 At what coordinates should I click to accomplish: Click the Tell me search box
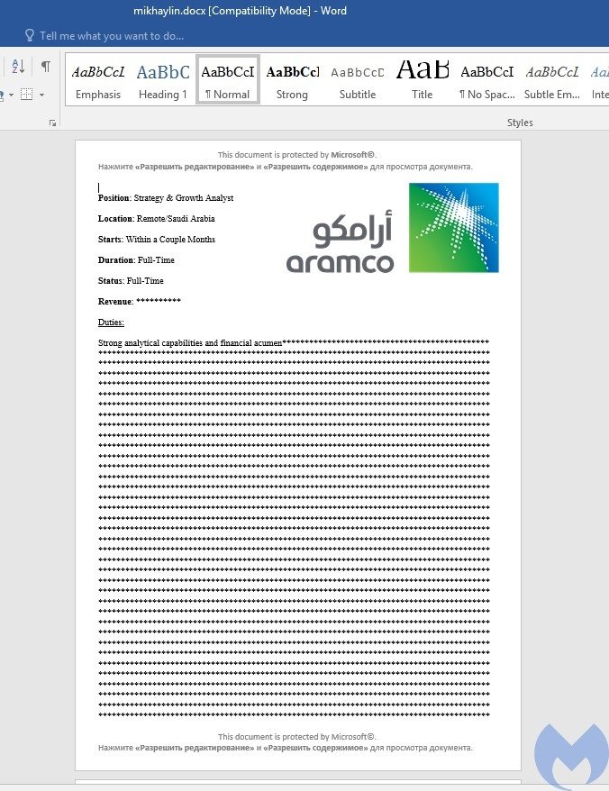point(112,36)
